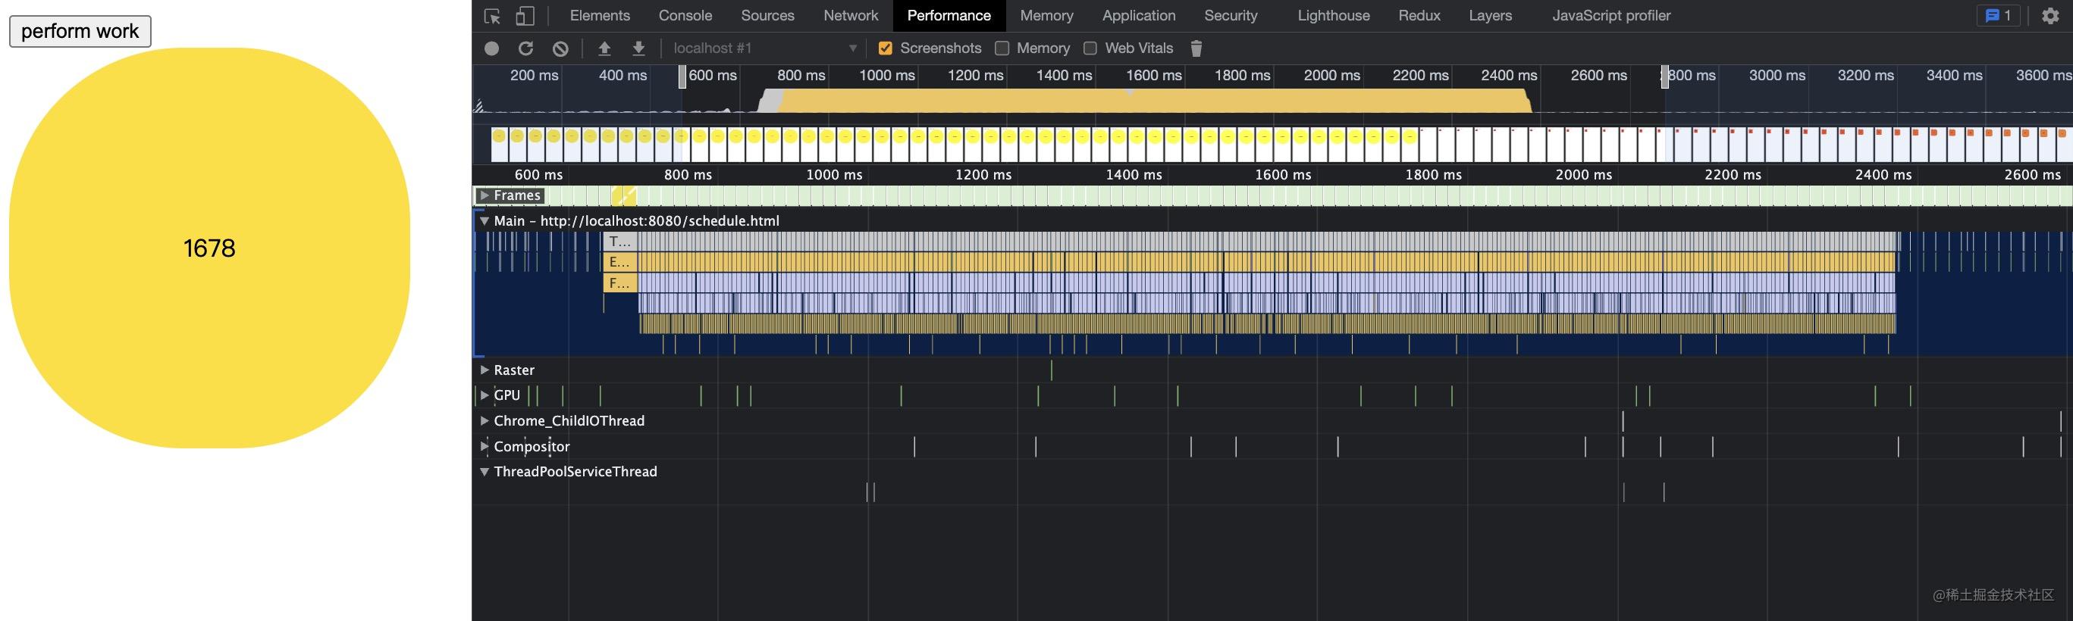Click the Main track title with schedule.html URL

[635, 221]
